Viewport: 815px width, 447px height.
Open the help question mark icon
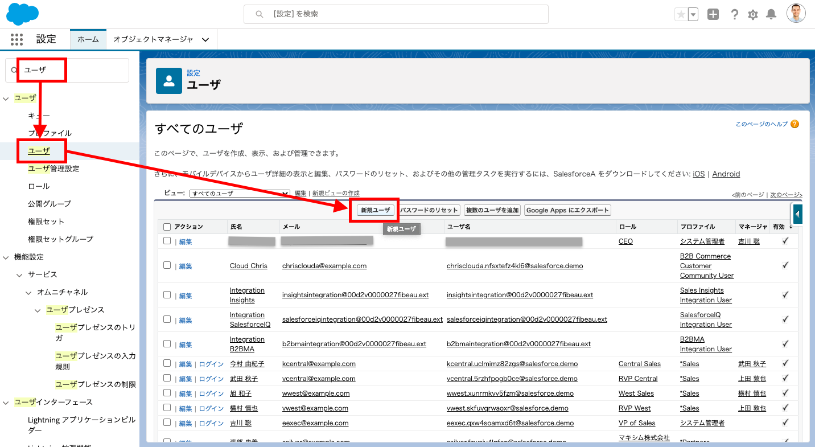point(735,15)
